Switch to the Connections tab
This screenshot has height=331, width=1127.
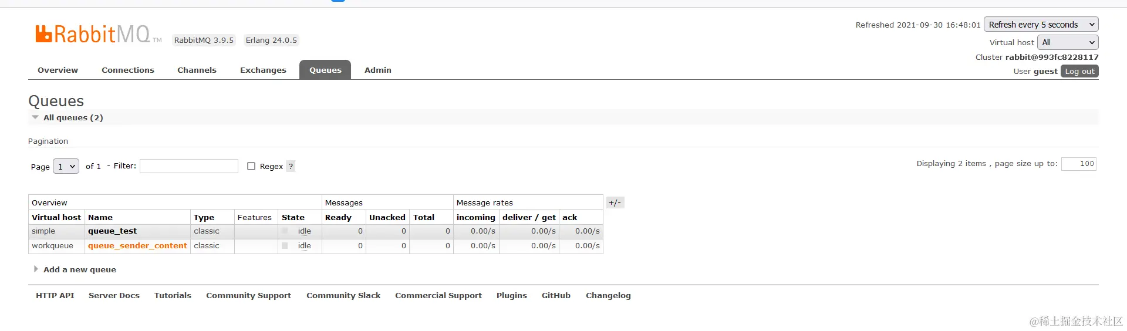pyautogui.click(x=128, y=70)
